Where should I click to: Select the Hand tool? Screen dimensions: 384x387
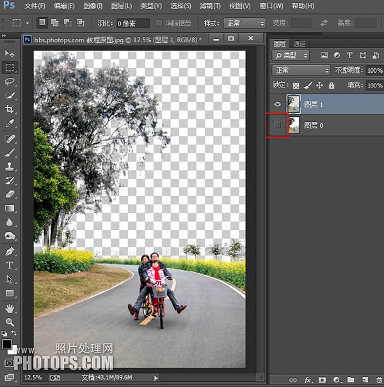10,308
